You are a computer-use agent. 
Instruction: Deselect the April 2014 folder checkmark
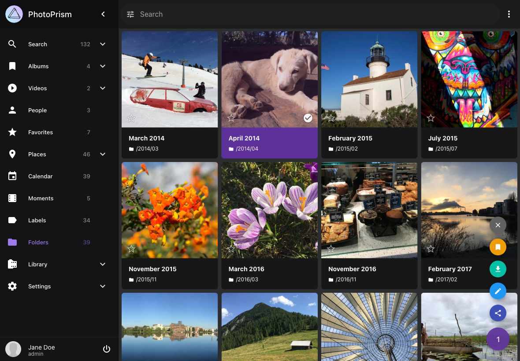[x=308, y=118]
